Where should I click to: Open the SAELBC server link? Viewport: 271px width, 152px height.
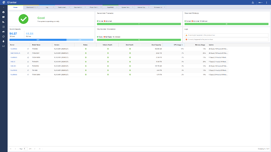13,66
